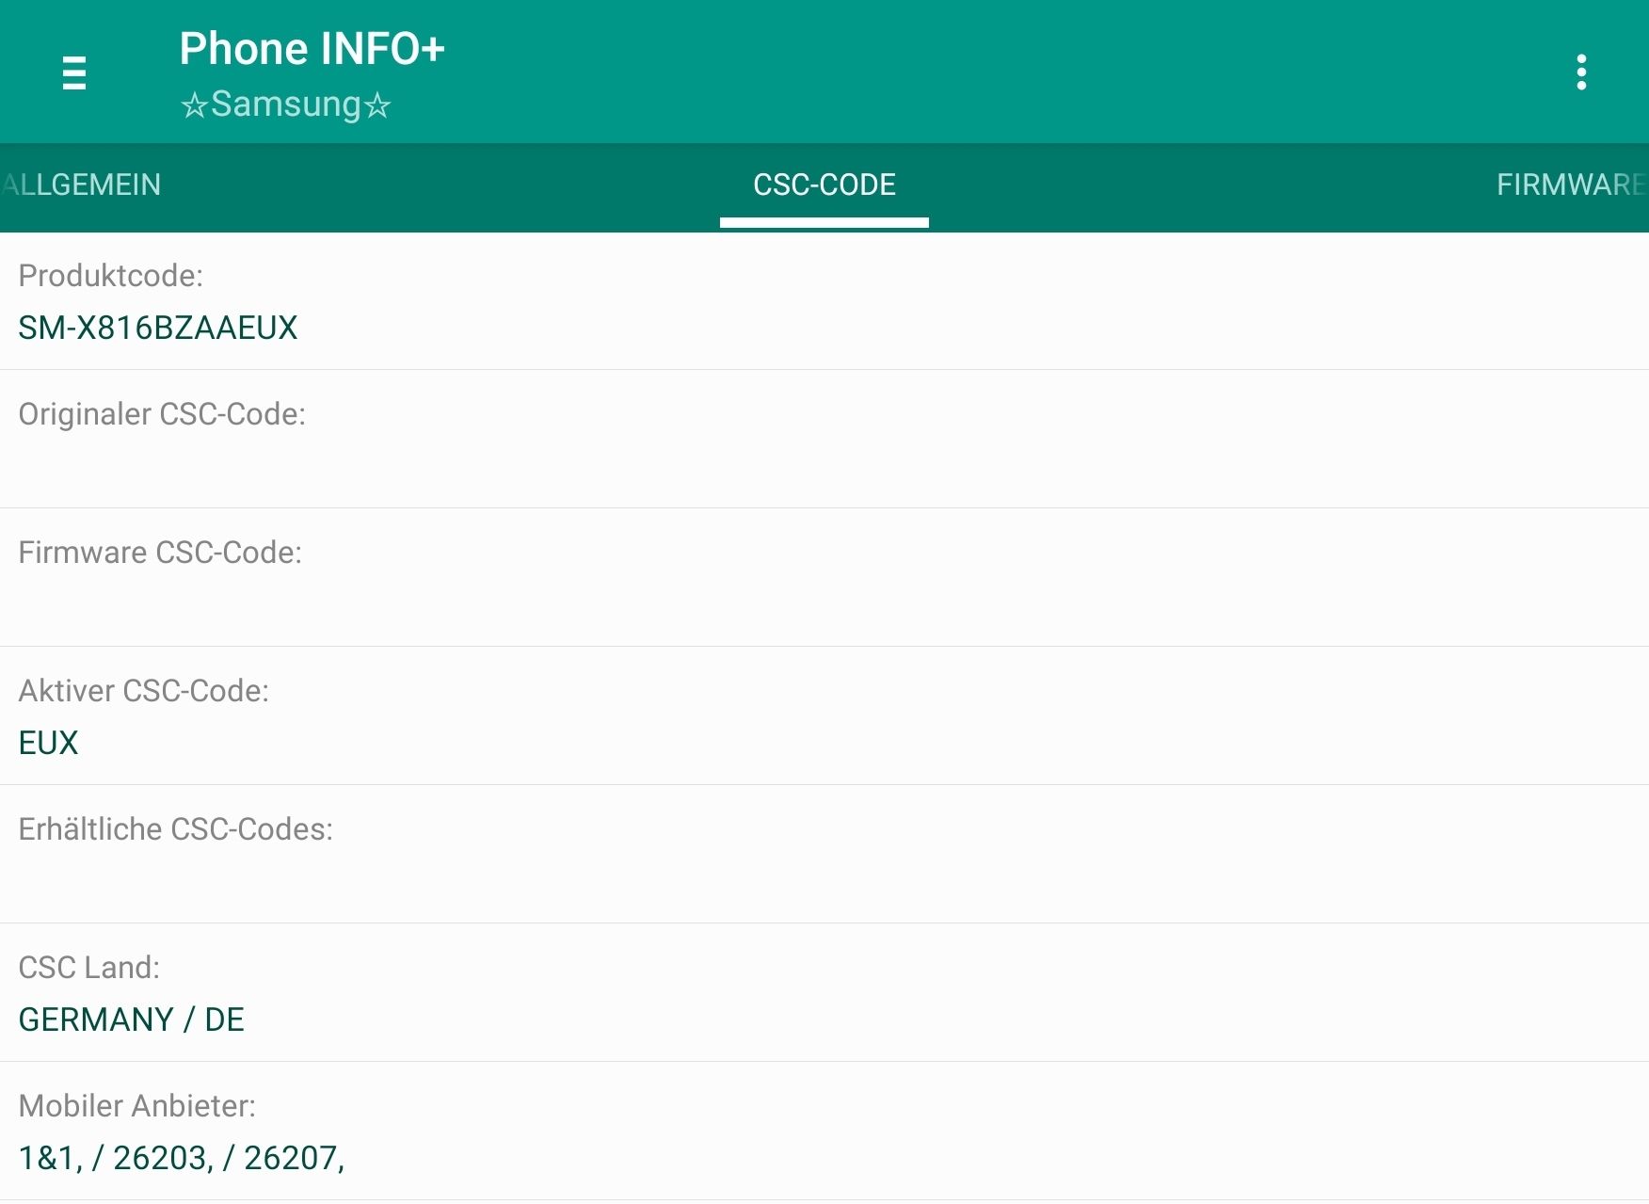Tap the Erhältliche CSC-Codes row label
This screenshot has width=1649, height=1204.
[176, 829]
